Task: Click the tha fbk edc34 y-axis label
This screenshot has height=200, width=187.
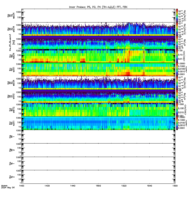Action: (12, 56)
